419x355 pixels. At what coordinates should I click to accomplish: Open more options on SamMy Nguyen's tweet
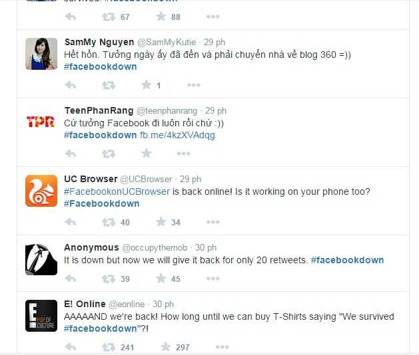pyautogui.click(x=194, y=85)
